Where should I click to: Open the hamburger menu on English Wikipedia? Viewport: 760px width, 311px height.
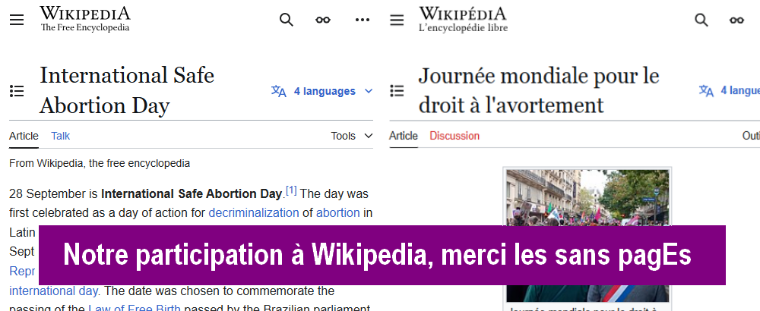click(x=17, y=20)
